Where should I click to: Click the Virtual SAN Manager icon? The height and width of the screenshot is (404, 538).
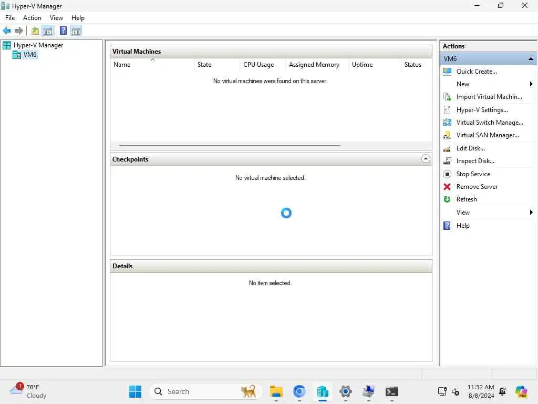click(447, 135)
